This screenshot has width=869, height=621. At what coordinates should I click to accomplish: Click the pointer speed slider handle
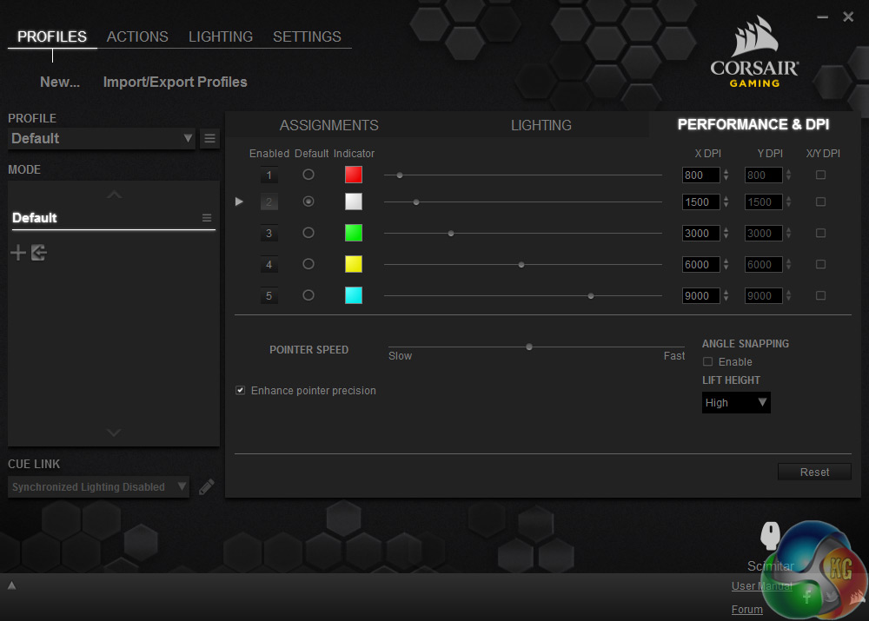[529, 347]
